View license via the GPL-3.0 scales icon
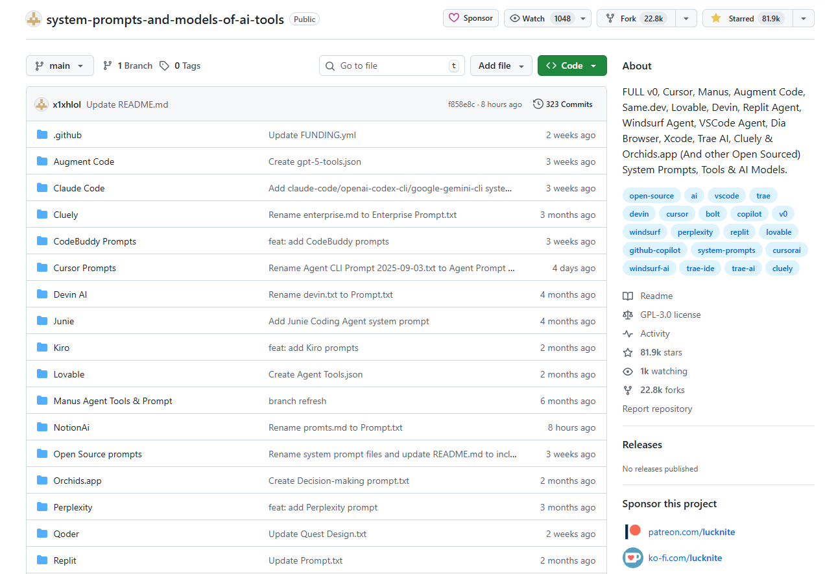836x574 pixels. coord(628,315)
